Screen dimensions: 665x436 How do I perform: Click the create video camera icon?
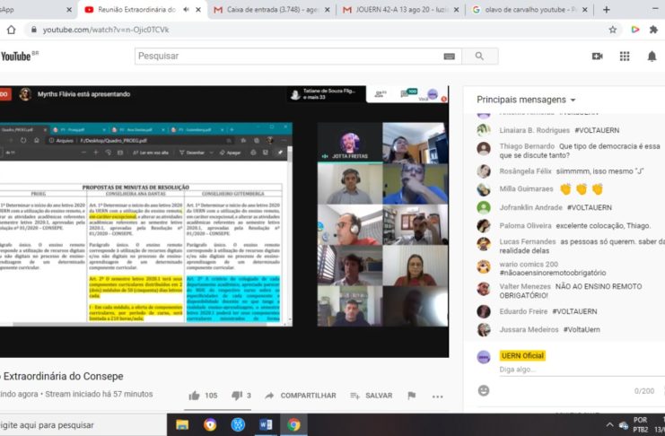[x=598, y=56]
